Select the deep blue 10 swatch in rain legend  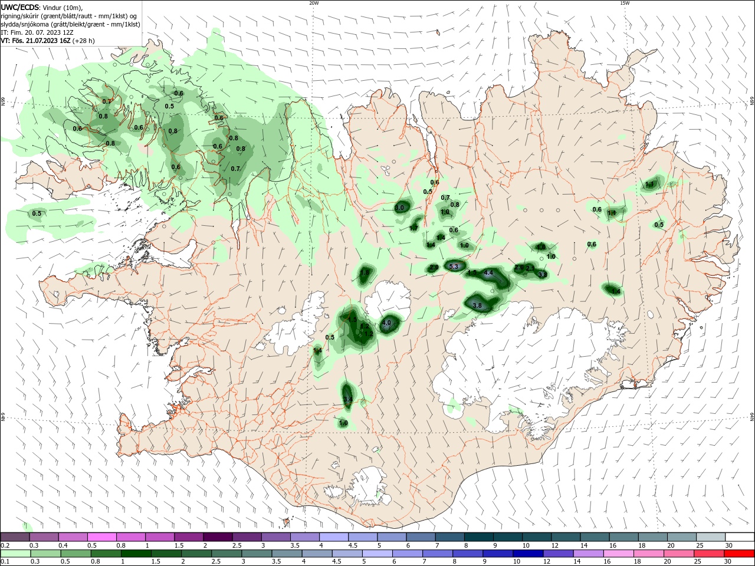(528, 554)
